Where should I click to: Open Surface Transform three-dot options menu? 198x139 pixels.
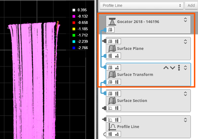(179, 68)
